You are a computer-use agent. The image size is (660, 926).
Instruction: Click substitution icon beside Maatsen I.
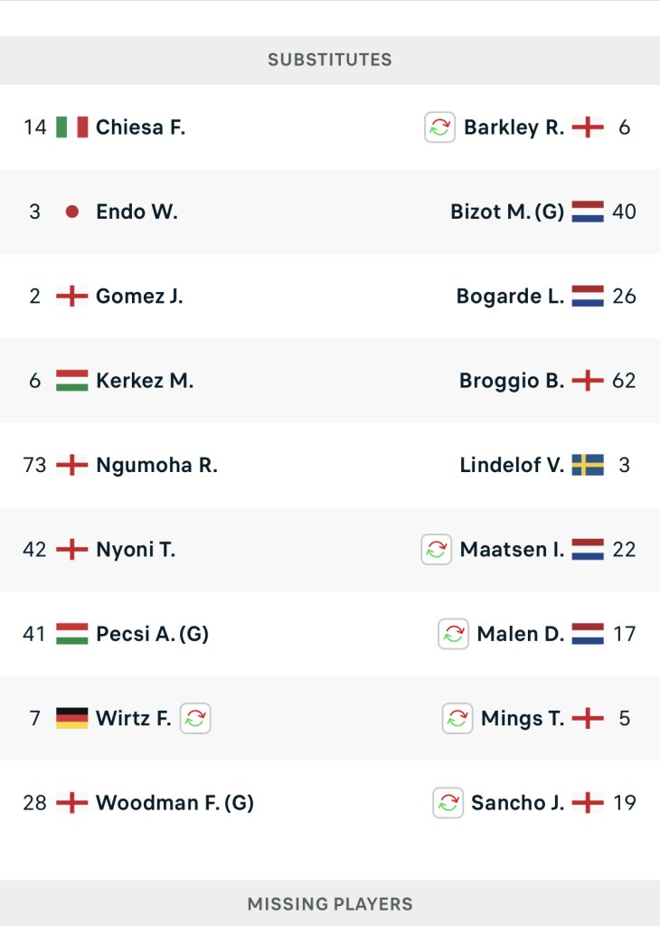pyautogui.click(x=436, y=550)
